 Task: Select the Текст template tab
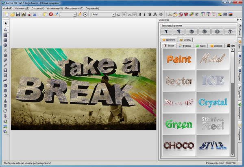tap(169, 46)
